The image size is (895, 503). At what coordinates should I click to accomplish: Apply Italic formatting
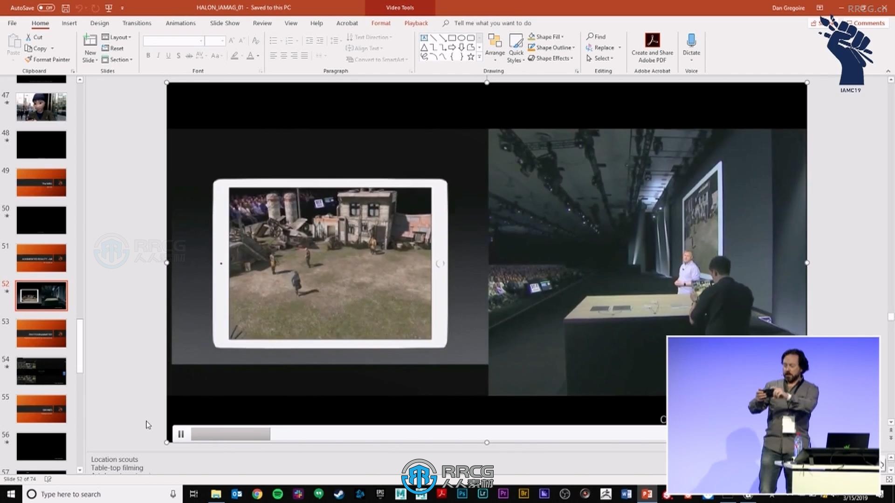[158, 55]
